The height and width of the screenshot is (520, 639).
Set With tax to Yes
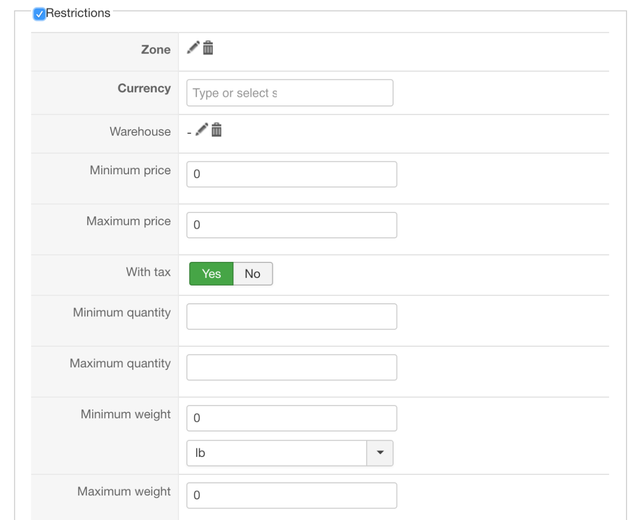pyautogui.click(x=211, y=273)
